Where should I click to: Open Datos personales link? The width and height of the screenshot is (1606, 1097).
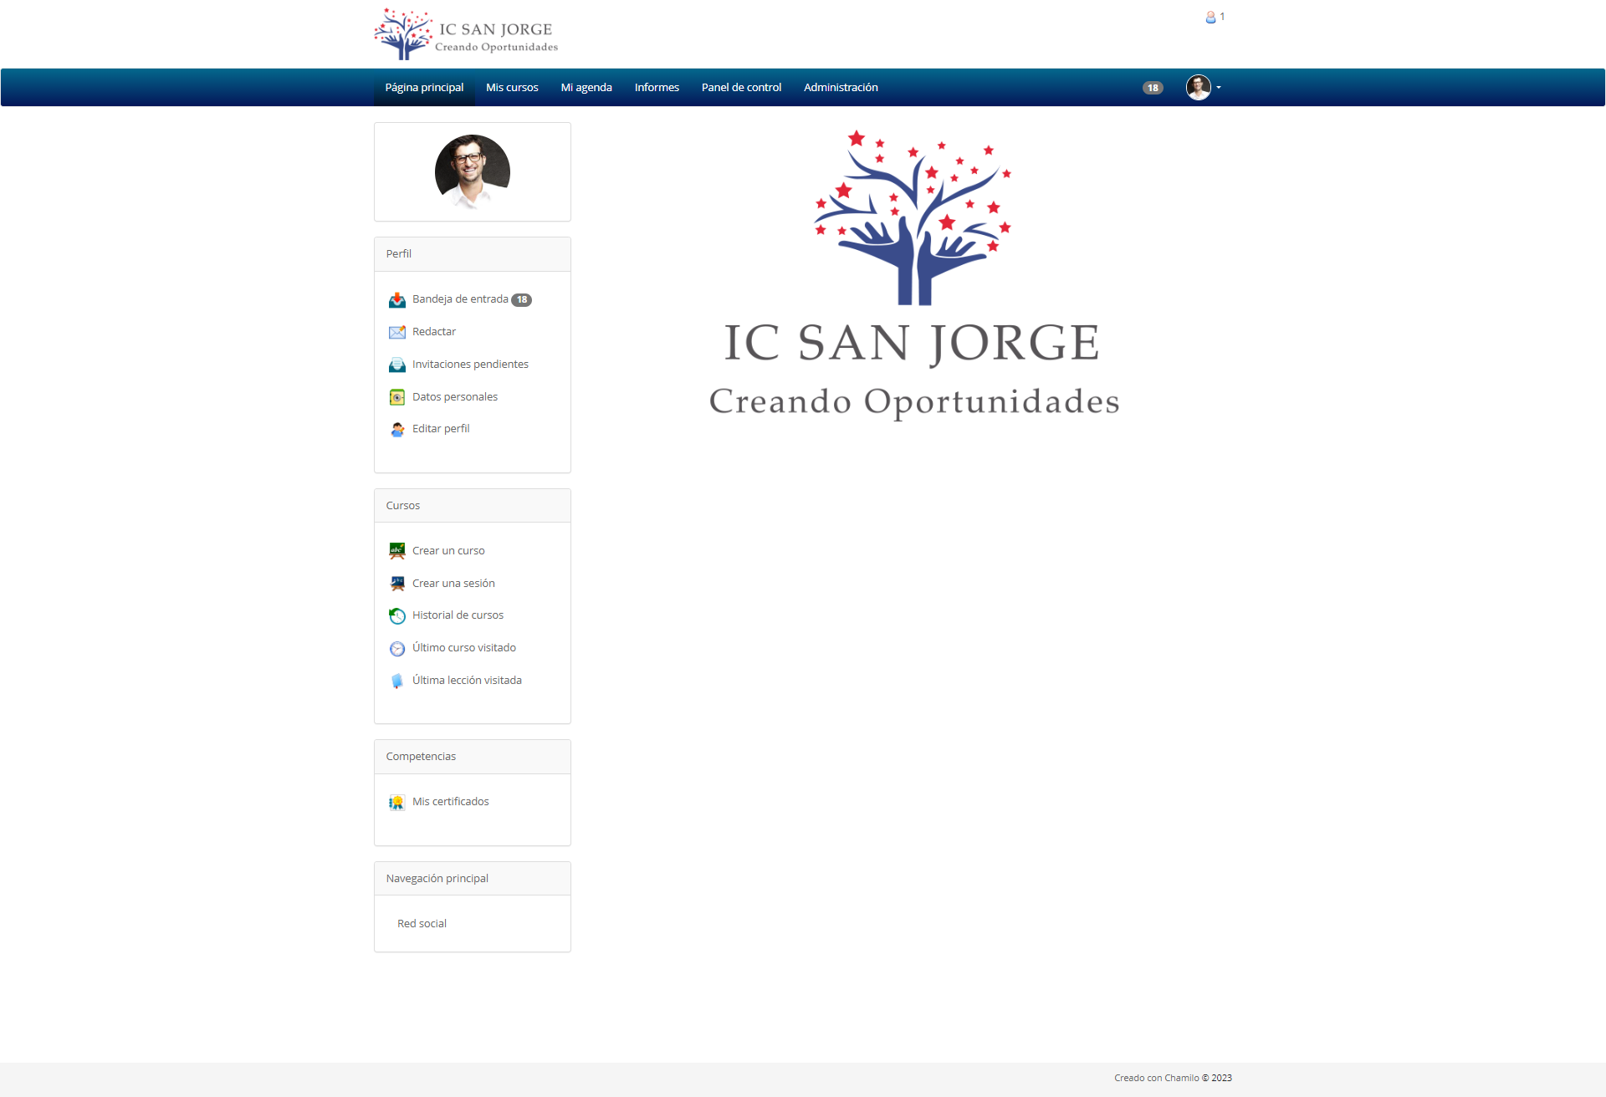point(455,397)
